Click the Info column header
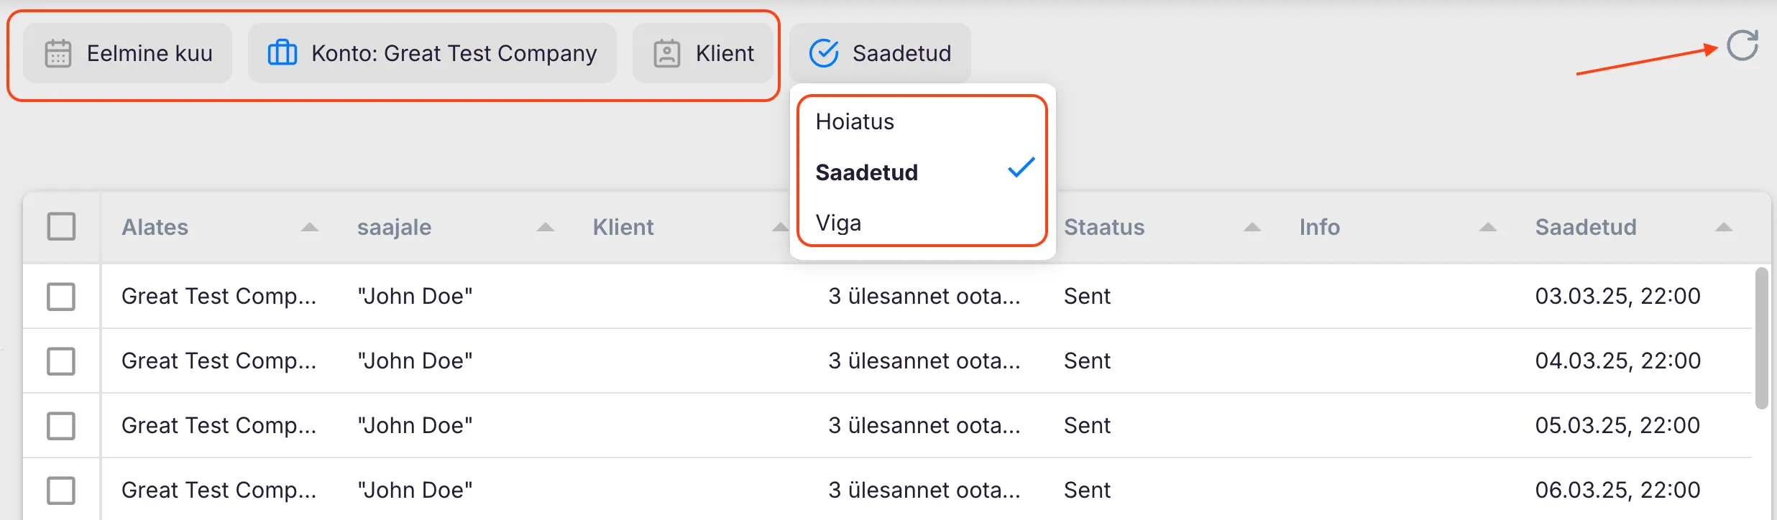 pyautogui.click(x=1319, y=228)
